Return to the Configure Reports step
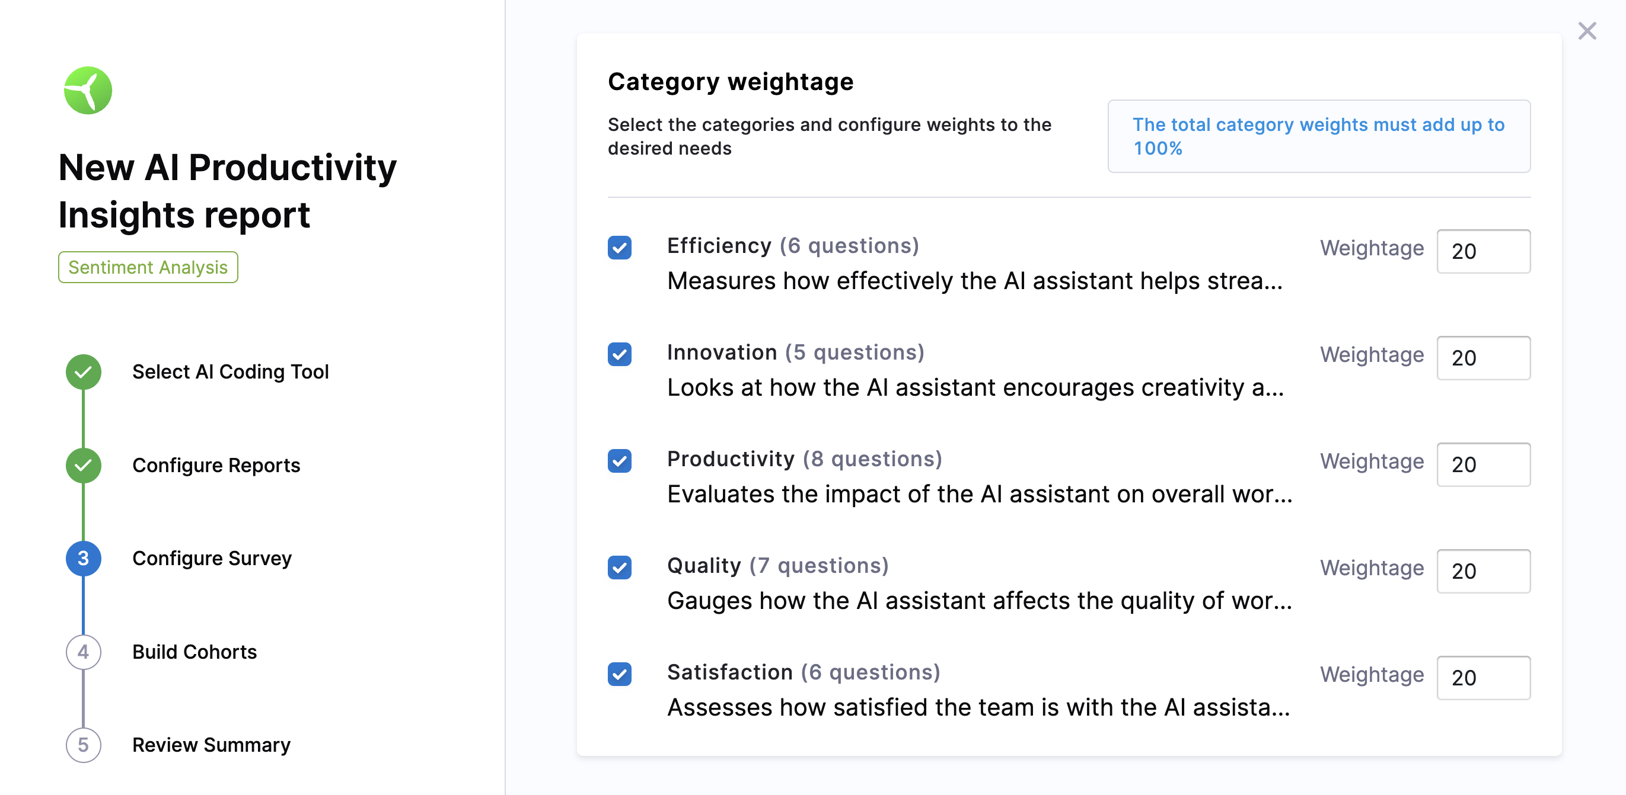The height and width of the screenshot is (795, 1626). tap(216, 465)
